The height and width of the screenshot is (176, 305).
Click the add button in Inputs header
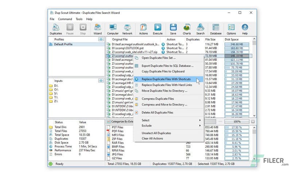101,81
